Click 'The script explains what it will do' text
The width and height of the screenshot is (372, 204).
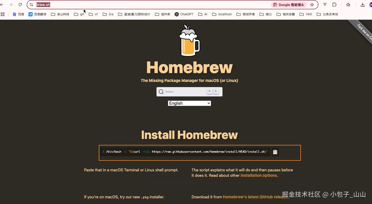242,173
